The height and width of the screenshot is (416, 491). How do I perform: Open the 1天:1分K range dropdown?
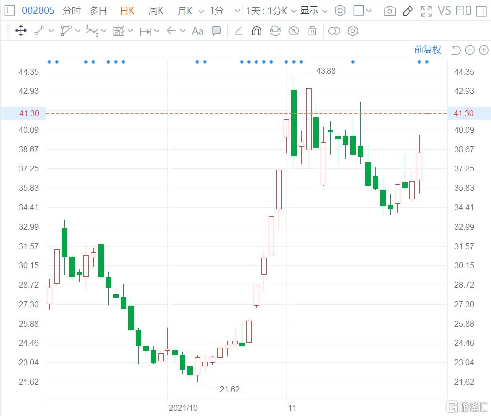tap(271, 11)
